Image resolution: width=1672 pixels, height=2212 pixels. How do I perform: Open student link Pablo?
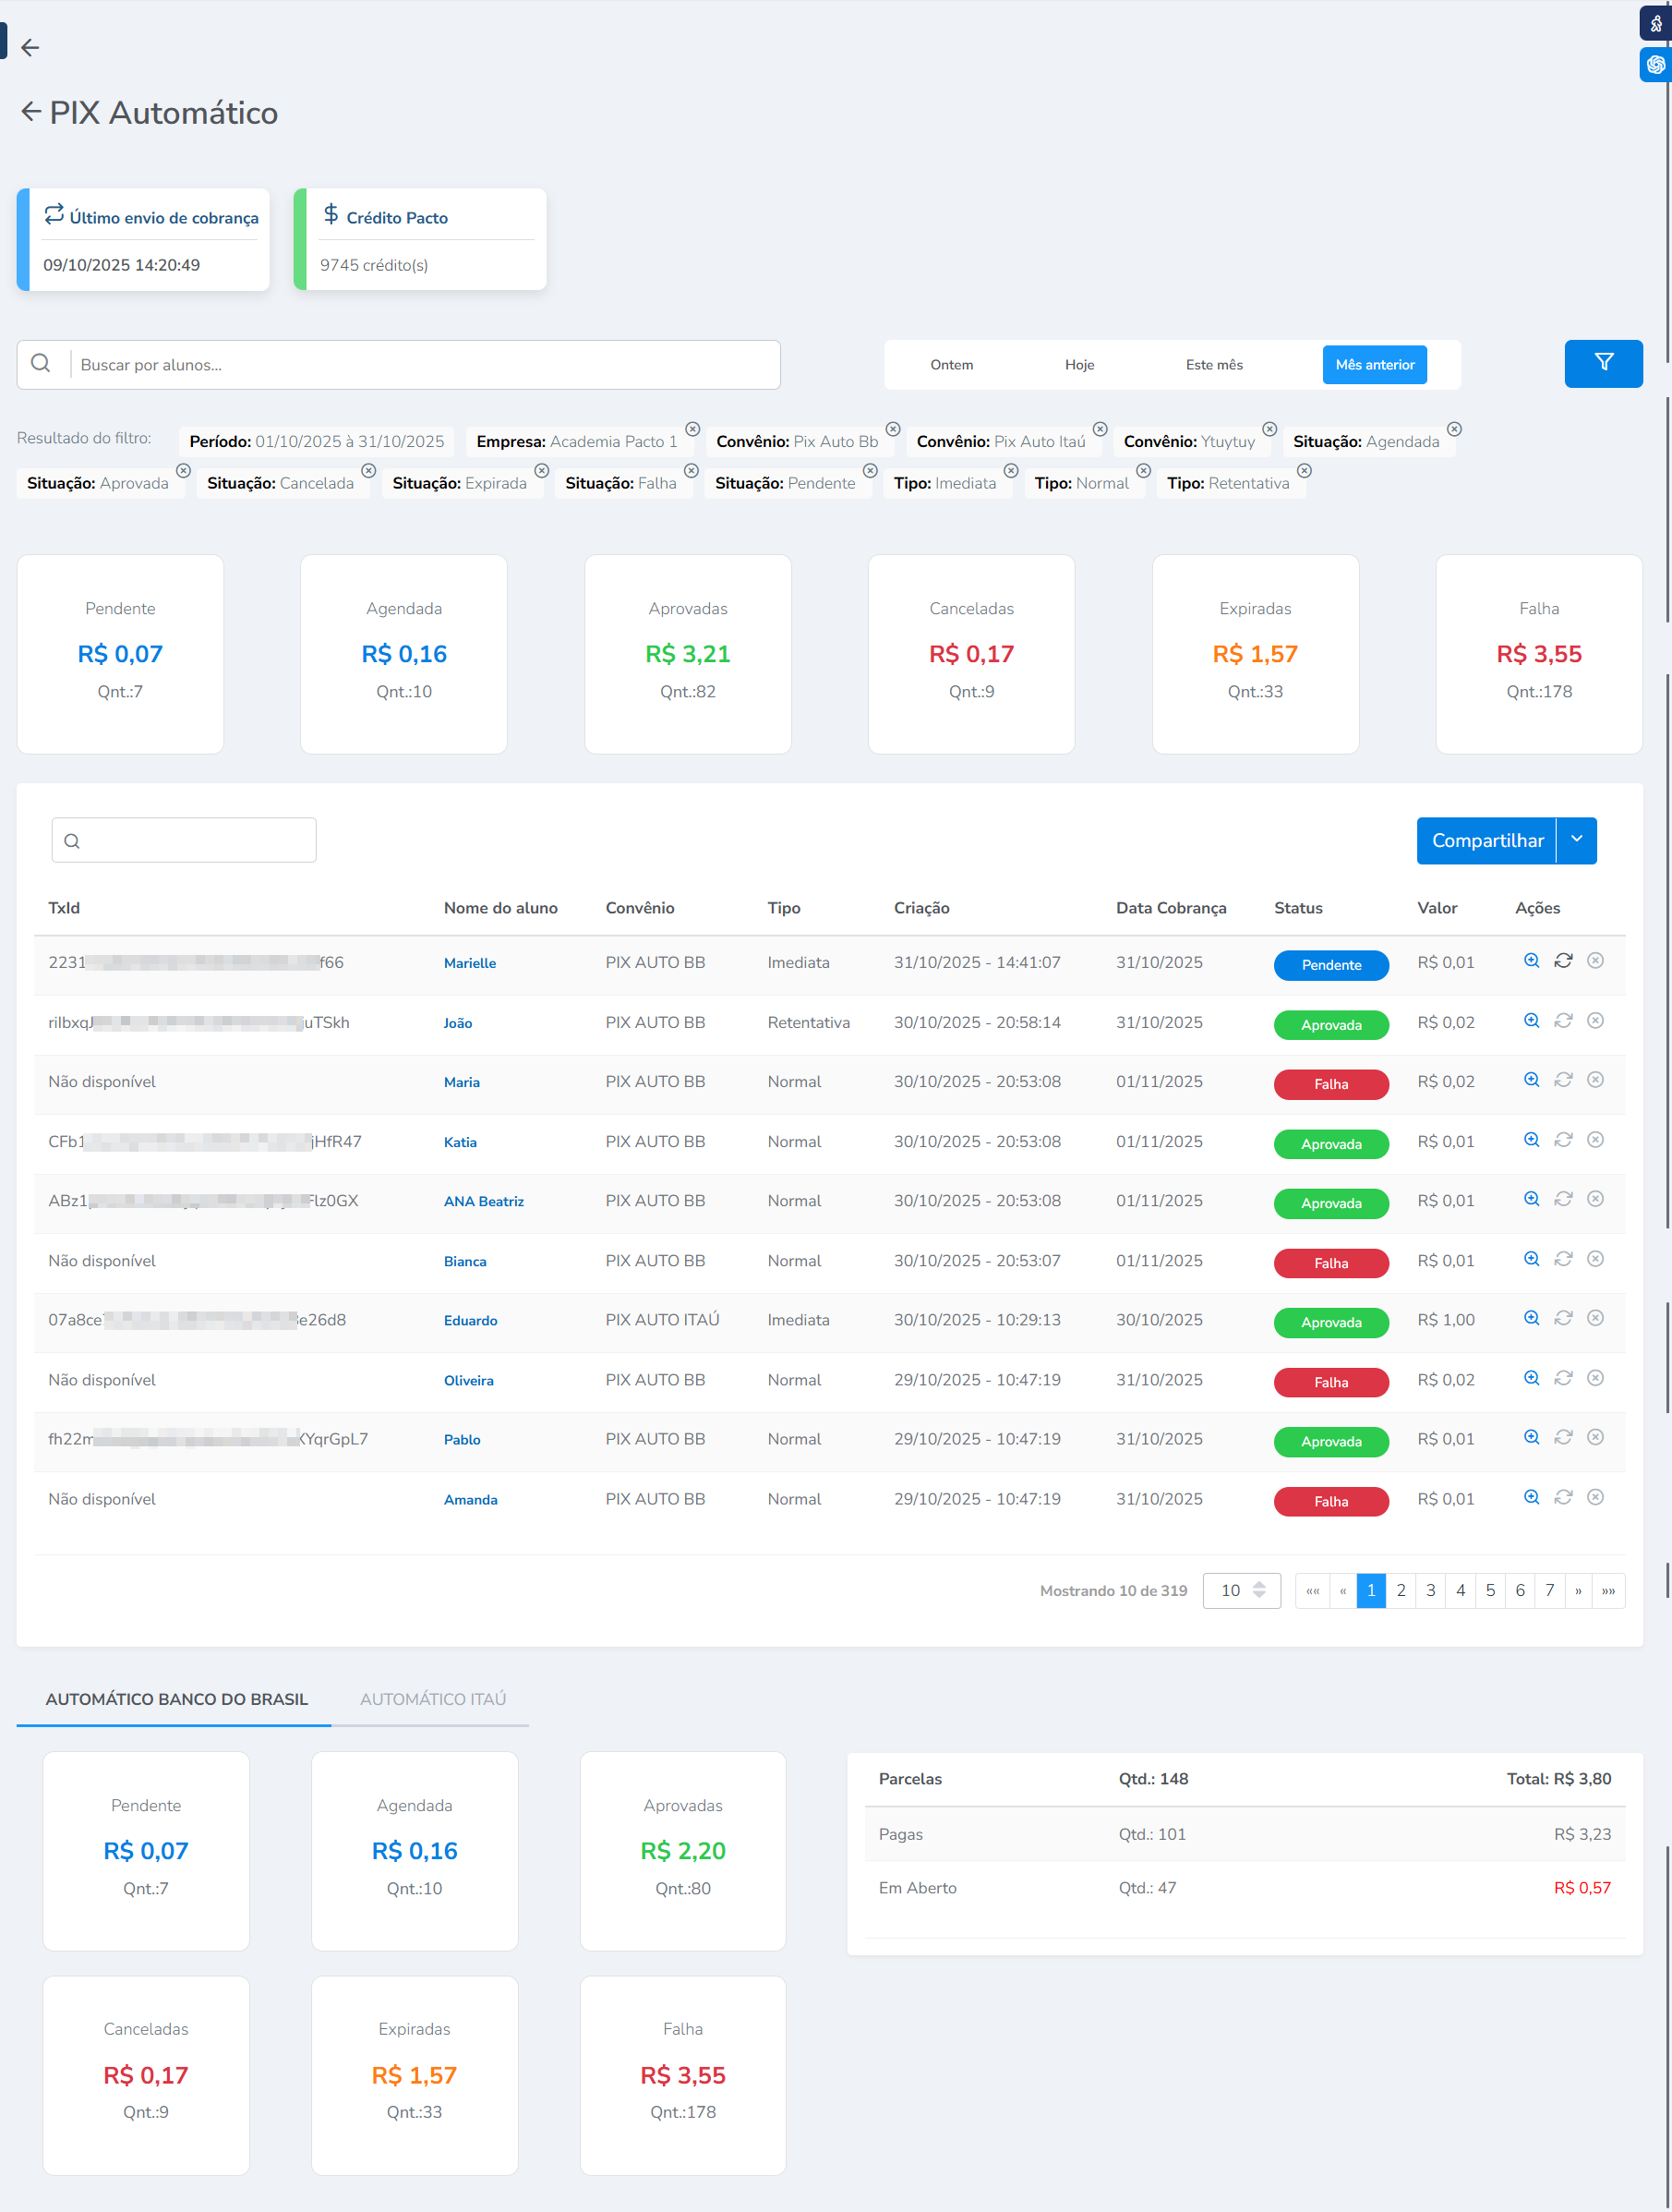click(462, 1439)
